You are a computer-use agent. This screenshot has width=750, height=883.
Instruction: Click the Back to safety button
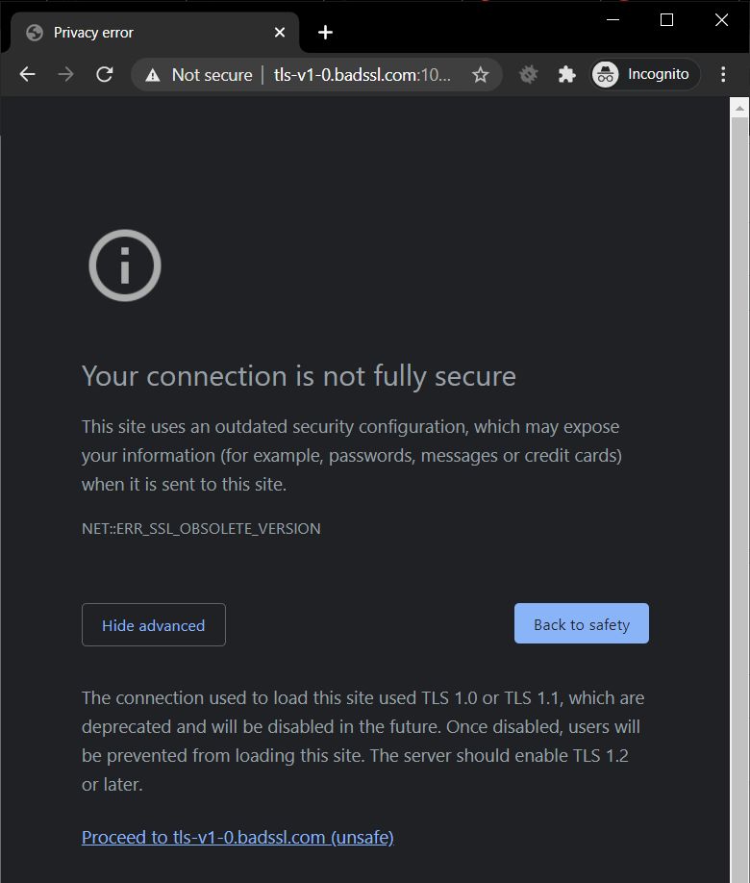tap(582, 623)
